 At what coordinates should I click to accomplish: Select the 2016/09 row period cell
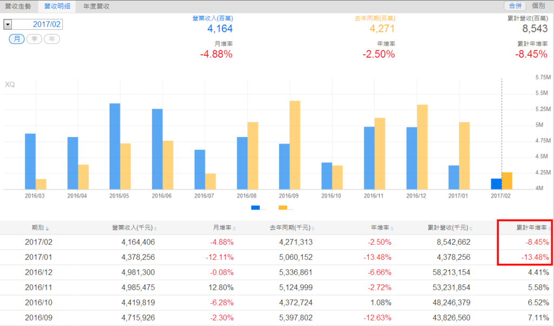[38, 318]
